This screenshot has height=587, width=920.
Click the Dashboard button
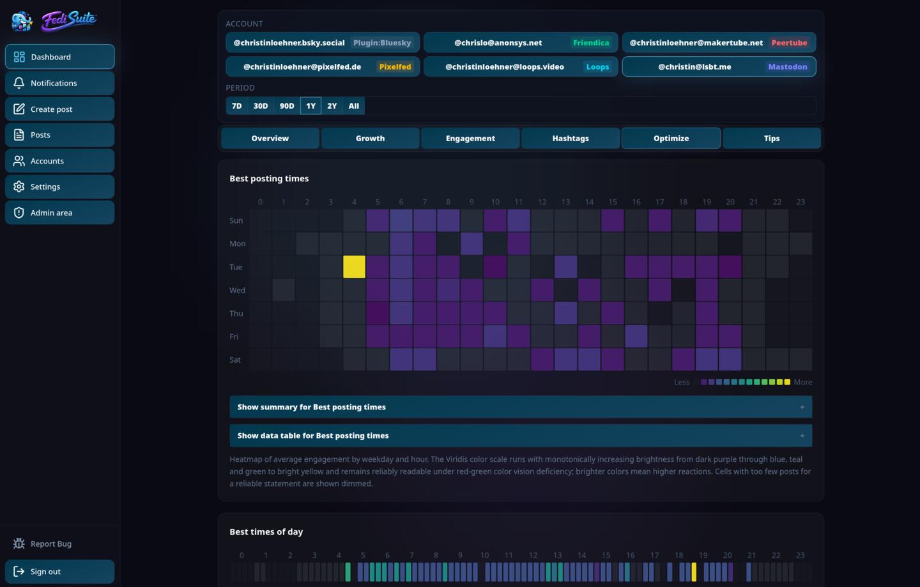coord(59,57)
